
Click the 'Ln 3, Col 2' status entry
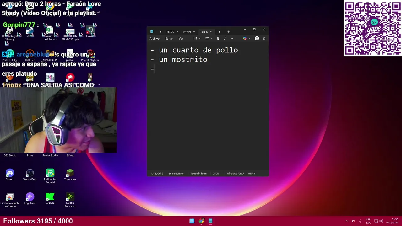point(157,173)
